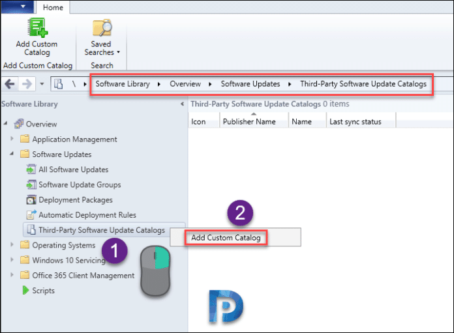
Task: Open the blue application menu button
Action: (18, 7)
